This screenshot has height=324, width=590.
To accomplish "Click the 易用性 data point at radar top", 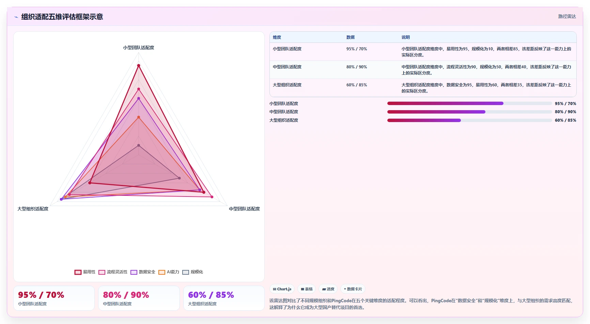I will pyautogui.click(x=139, y=66).
